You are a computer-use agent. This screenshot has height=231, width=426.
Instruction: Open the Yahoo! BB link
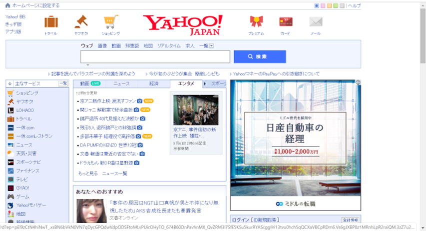[x=15, y=17]
